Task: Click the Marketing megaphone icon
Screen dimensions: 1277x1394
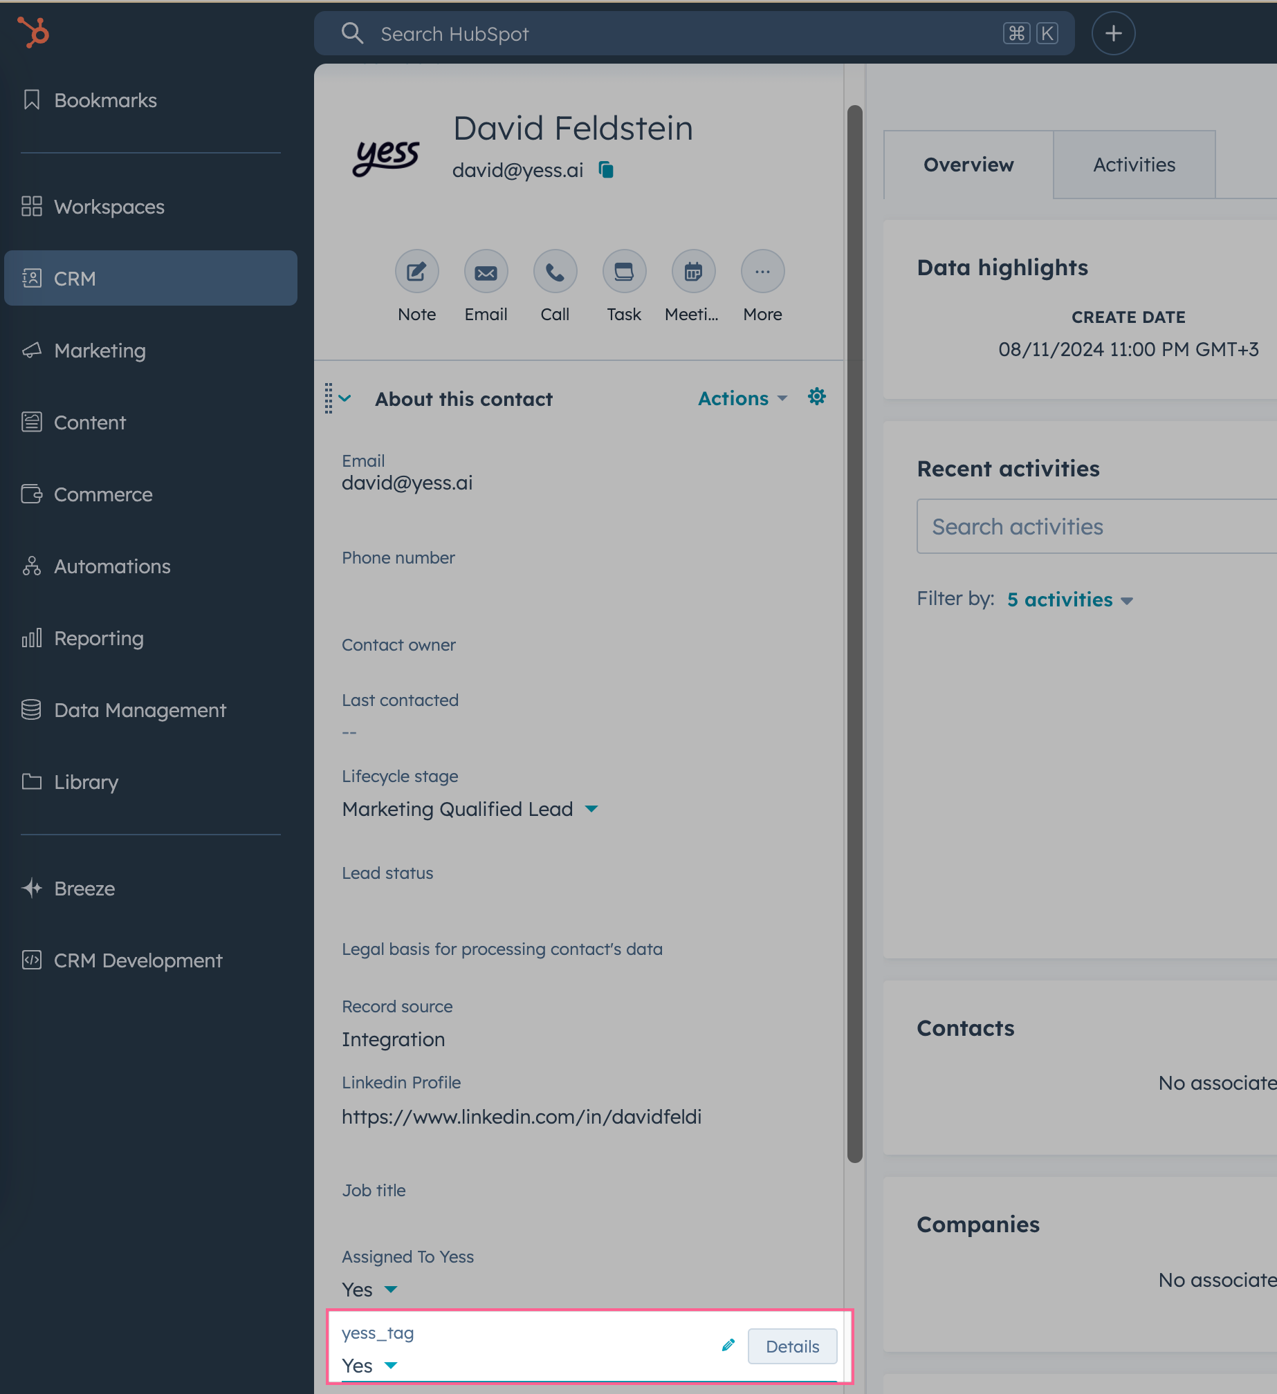Action: [32, 350]
